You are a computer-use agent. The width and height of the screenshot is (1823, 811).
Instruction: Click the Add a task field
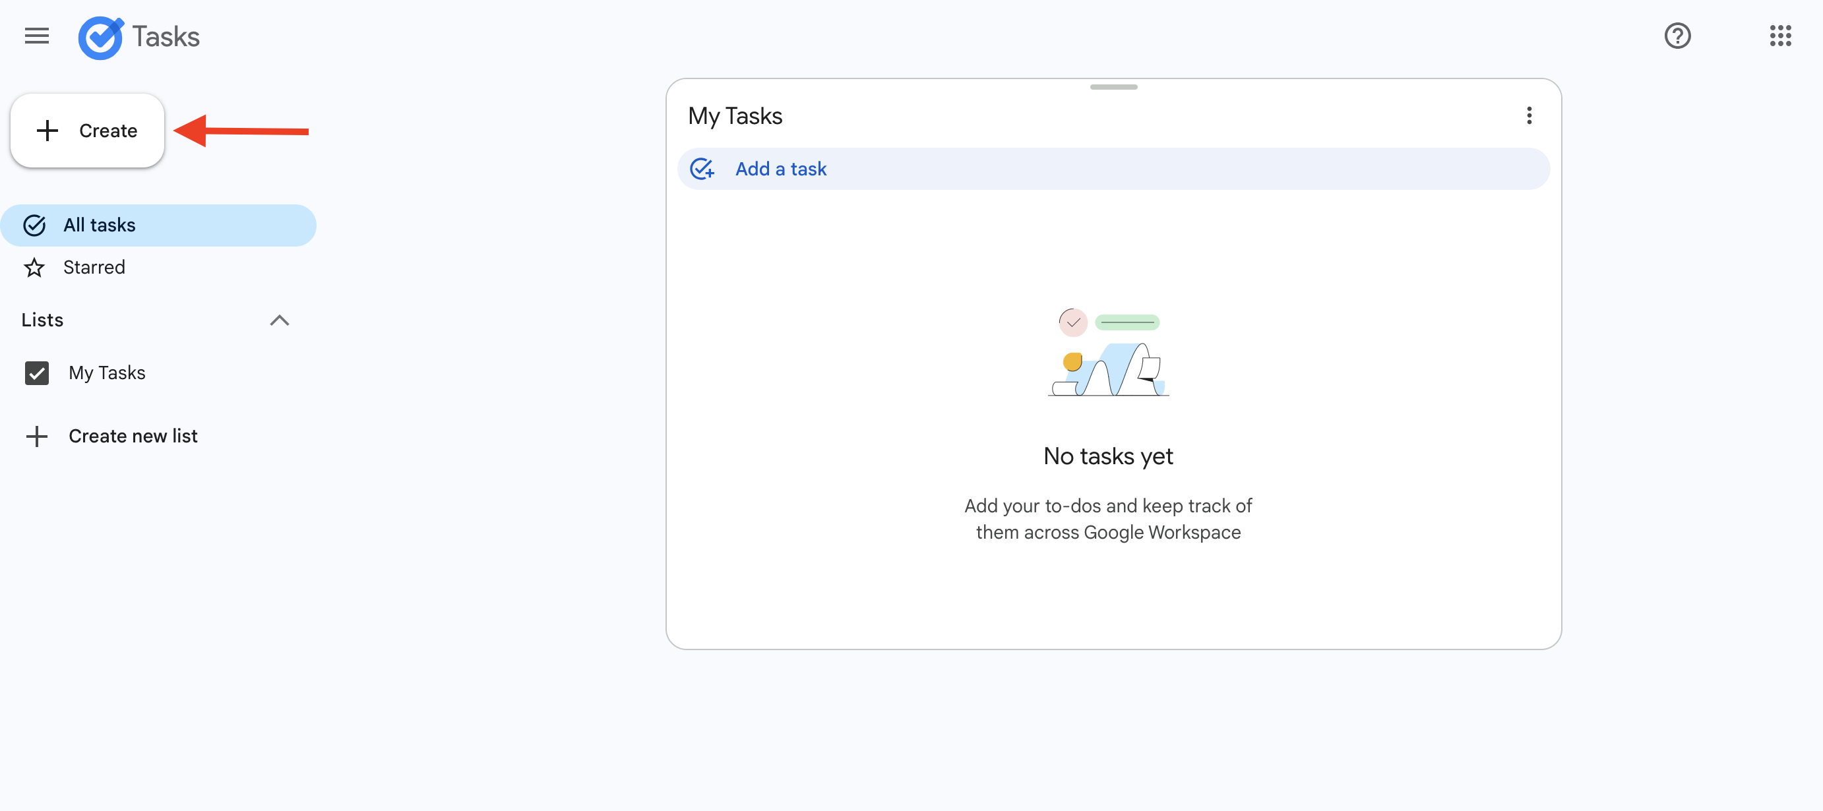pyautogui.click(x=1113, y=169)
